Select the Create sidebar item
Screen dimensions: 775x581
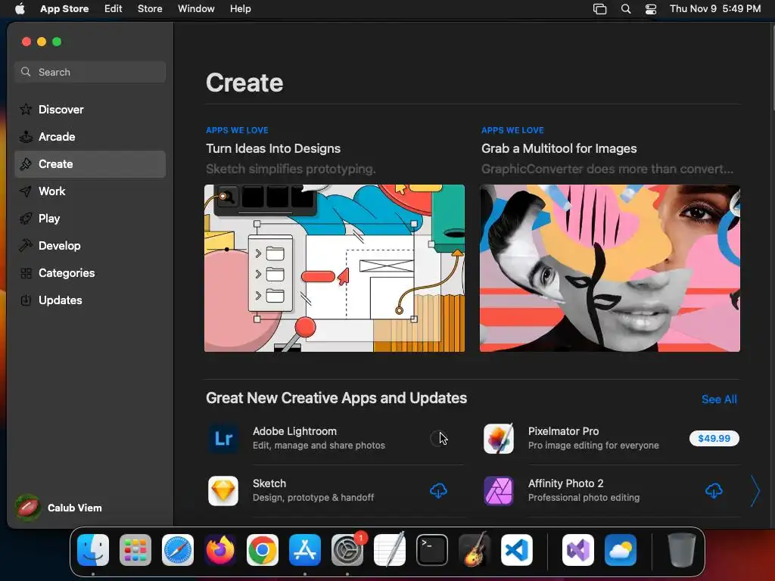coord(90,164)
